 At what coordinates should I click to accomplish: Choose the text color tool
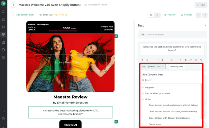point(180,60)
